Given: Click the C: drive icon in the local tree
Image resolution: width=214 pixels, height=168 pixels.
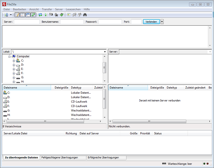Looking at the screenshot, I should [18, 60].
